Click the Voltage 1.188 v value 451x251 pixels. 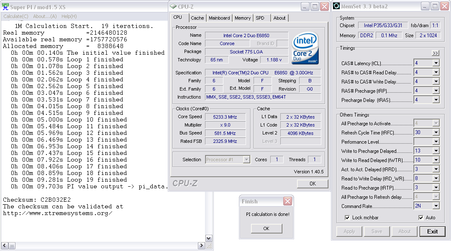274,60
